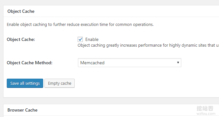Click the blue checkmark icon in the checkbox
This screenshot has width=219, height=117.
(80, 39)
